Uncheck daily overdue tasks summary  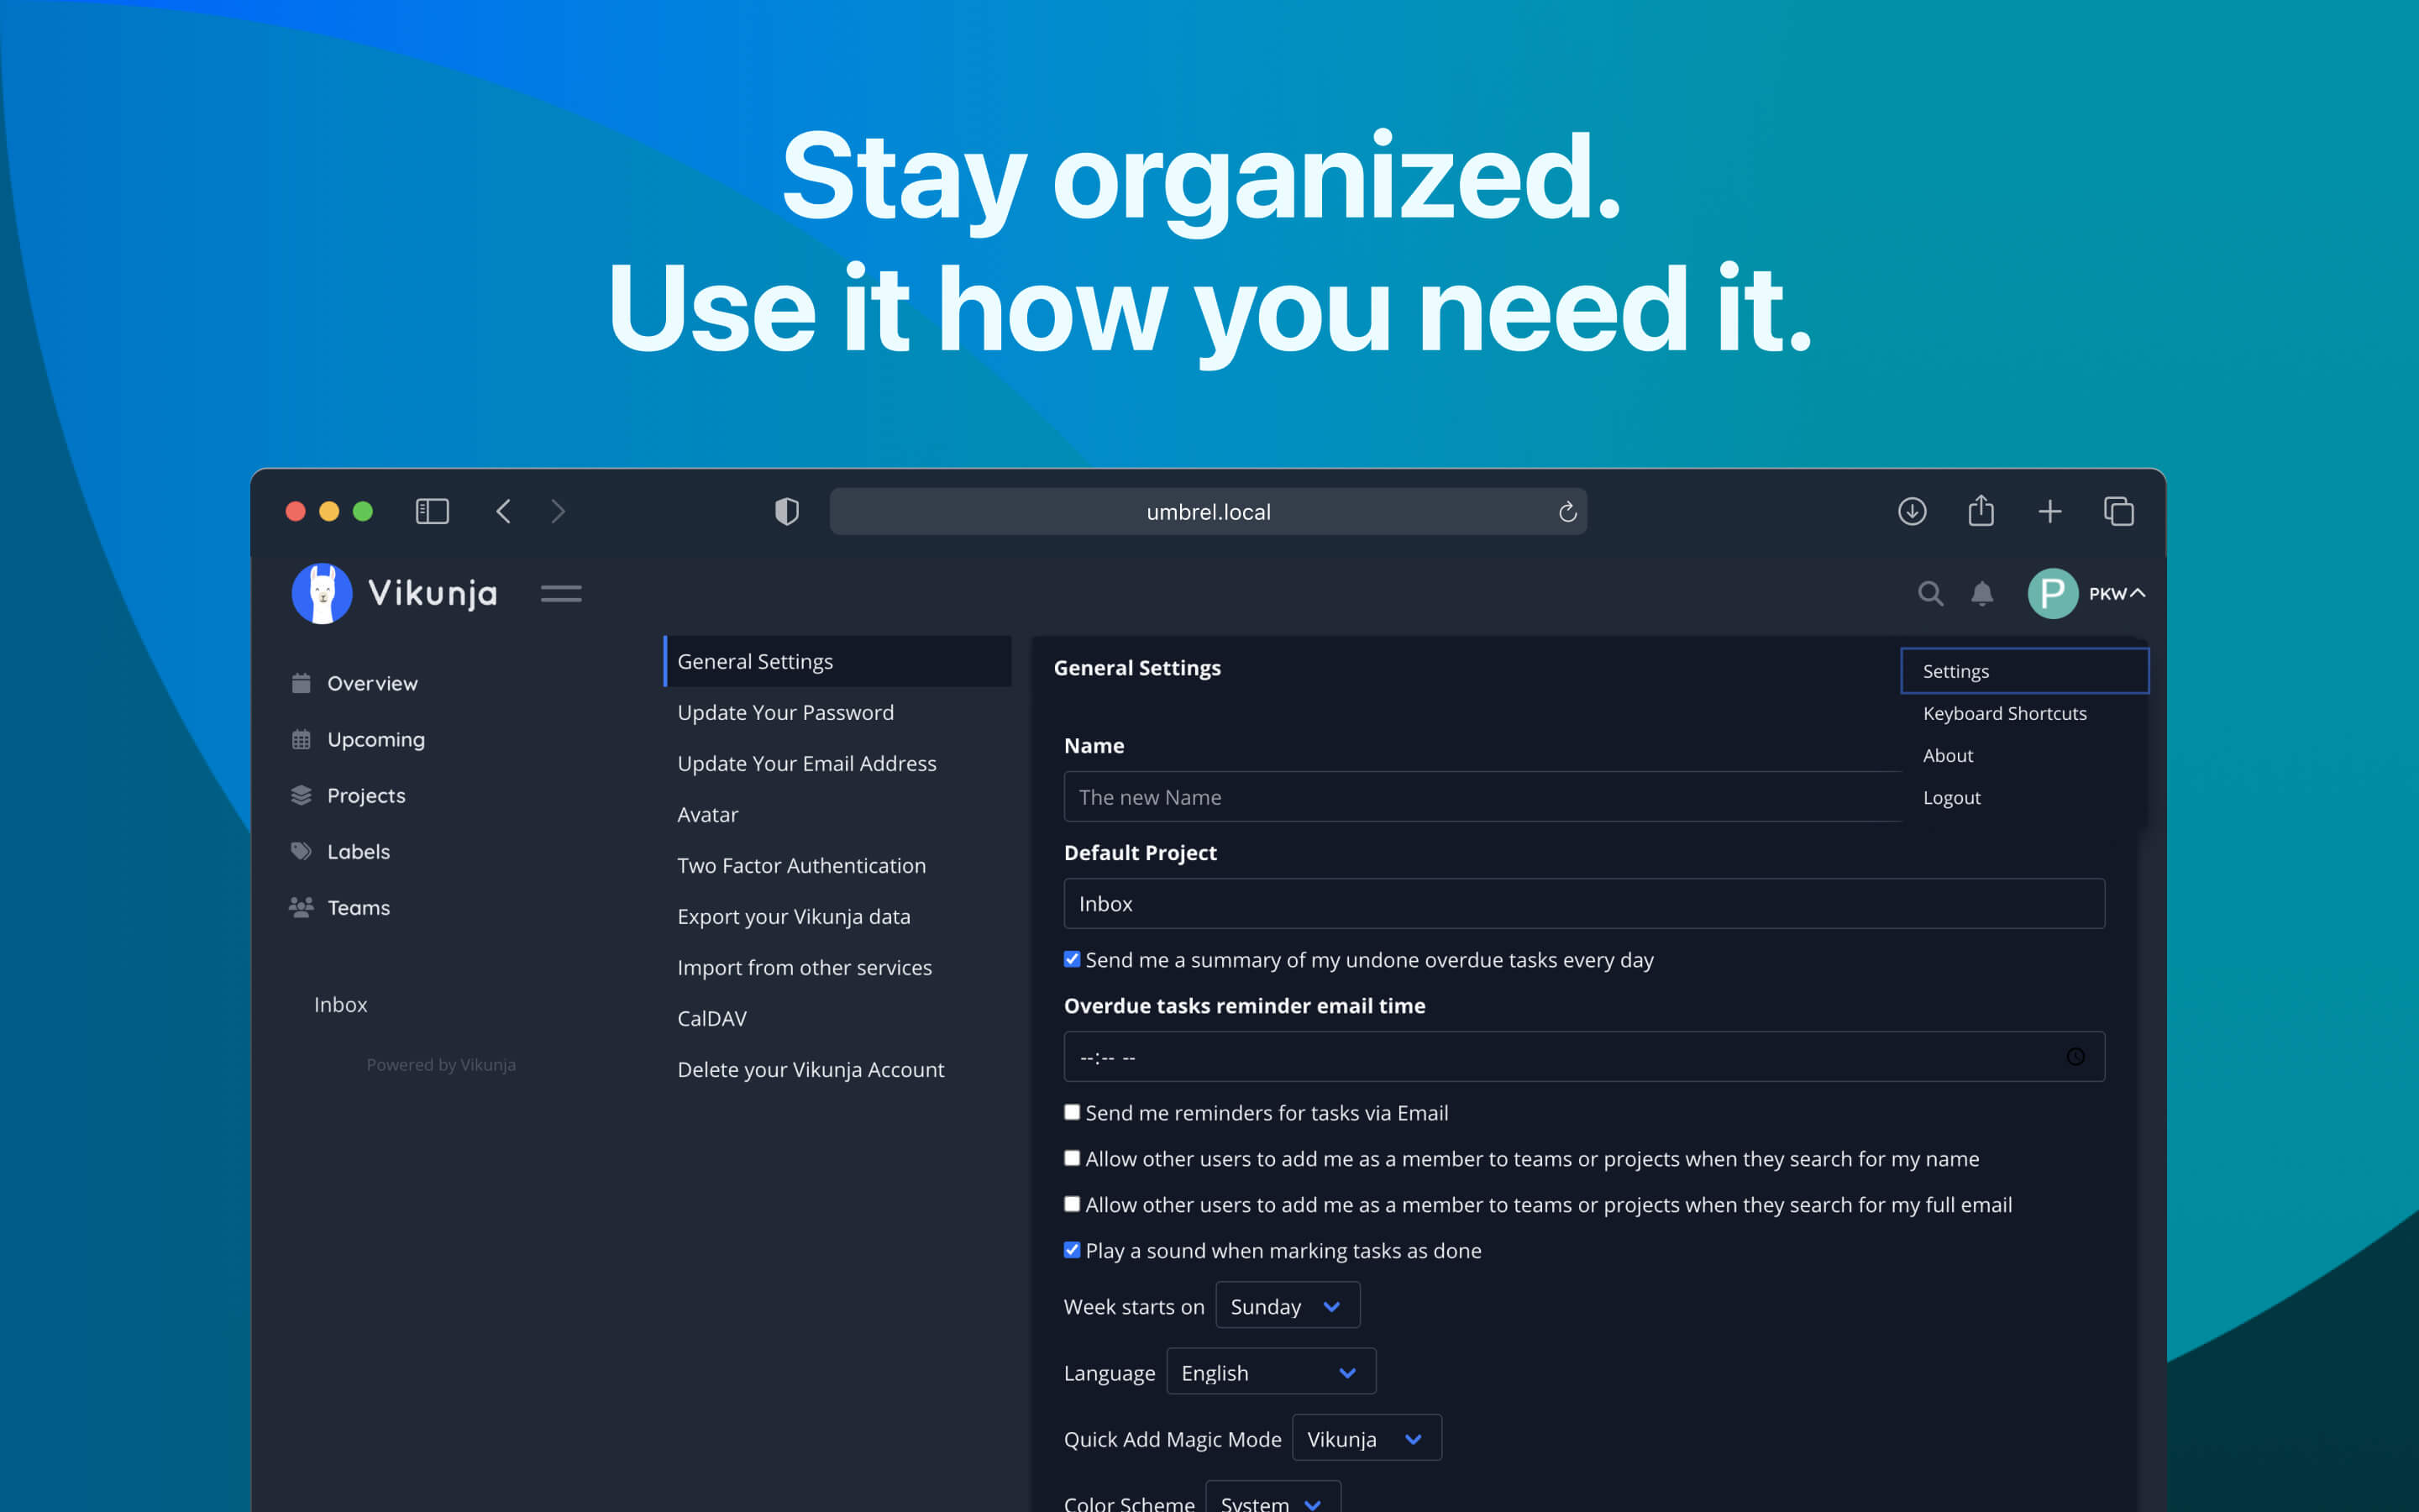[1071, 958]
